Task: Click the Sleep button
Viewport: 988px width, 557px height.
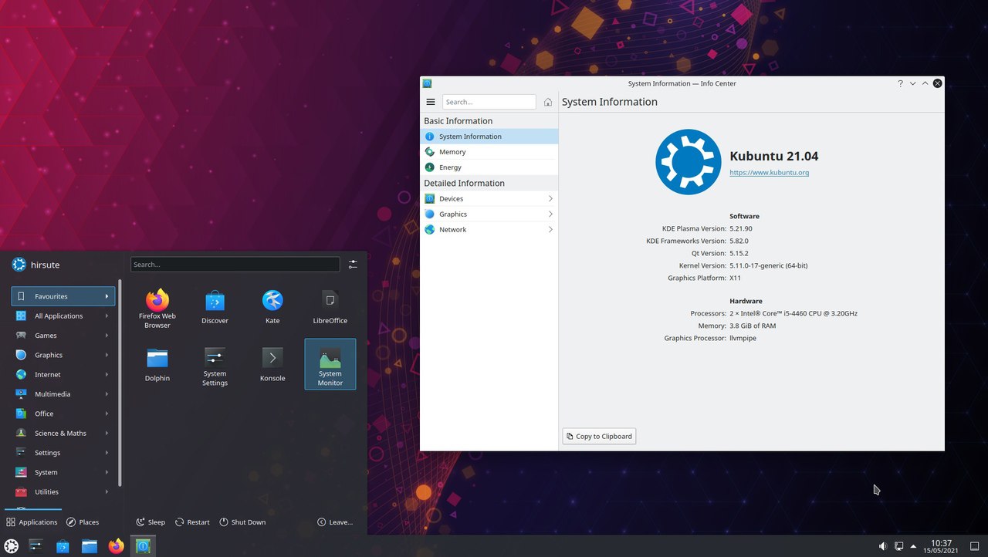Action: point(151,522)
